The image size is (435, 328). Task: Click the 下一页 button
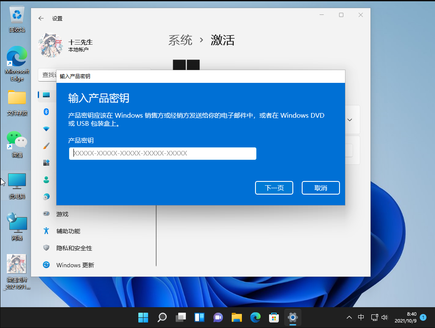274,187
